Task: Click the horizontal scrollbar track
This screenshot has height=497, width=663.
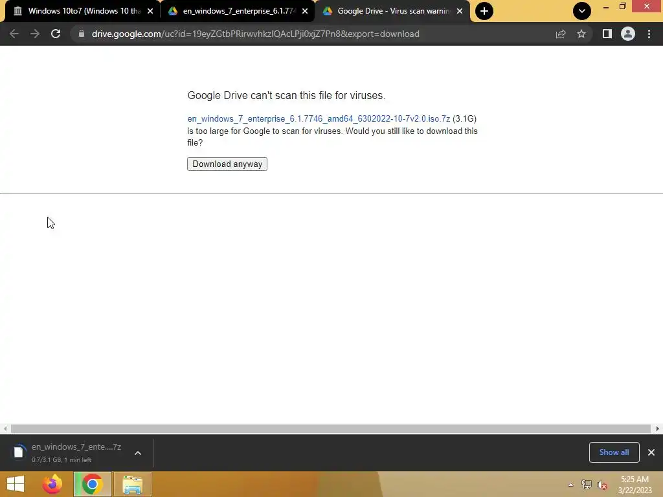Action: click(331, 428)
